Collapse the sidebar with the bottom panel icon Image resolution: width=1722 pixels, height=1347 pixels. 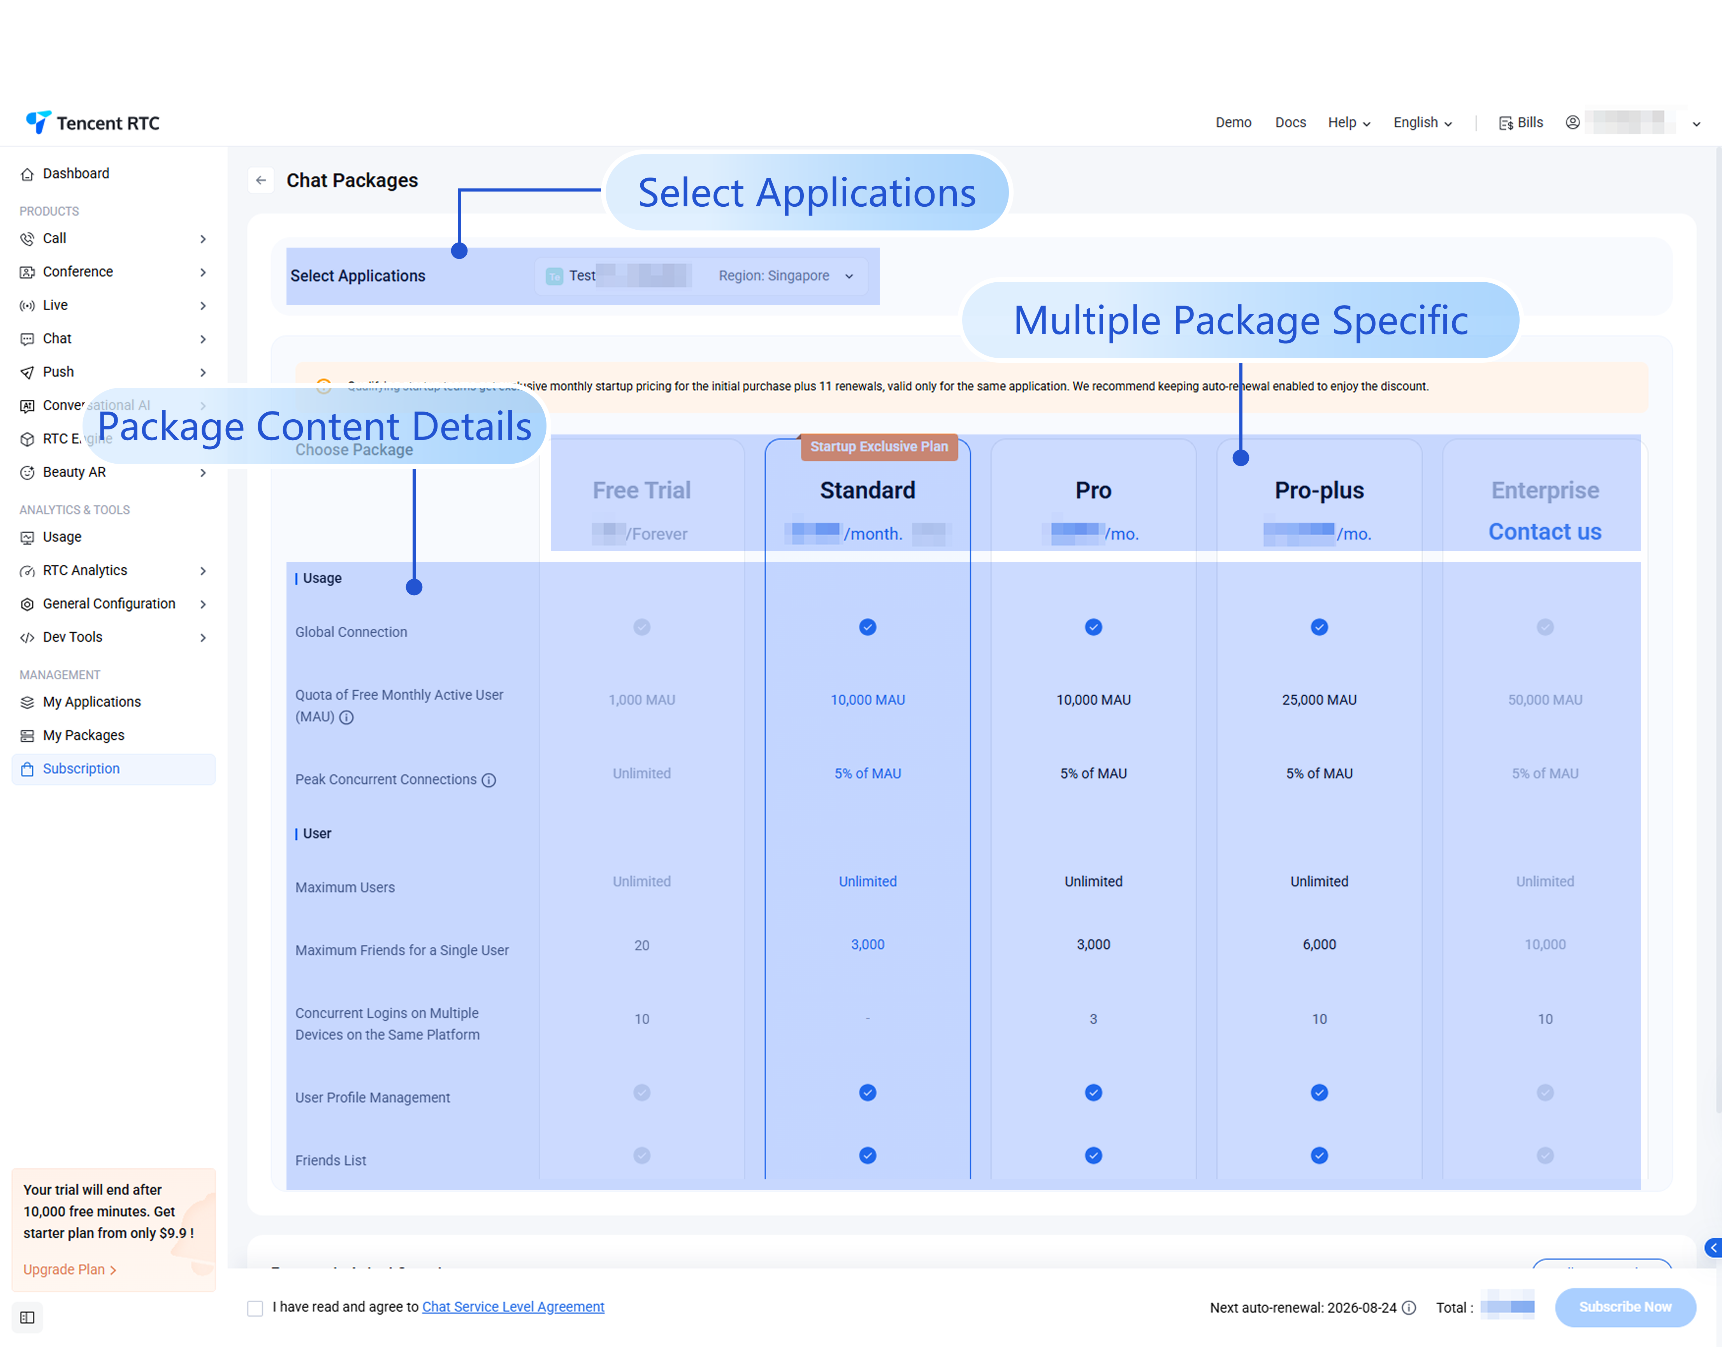[28, 1318]
